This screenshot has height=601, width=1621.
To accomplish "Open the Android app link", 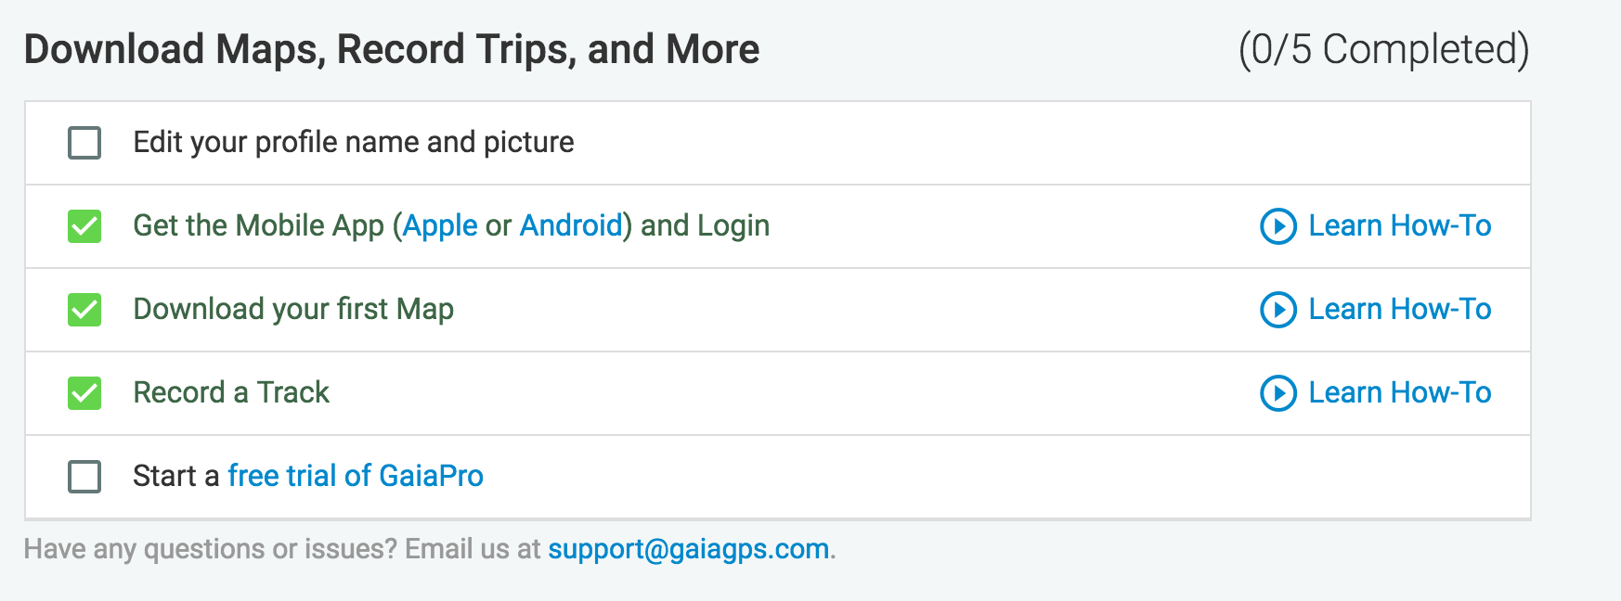I will point(571,225).
